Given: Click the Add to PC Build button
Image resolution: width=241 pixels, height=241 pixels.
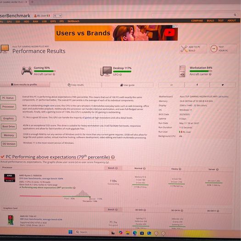Looking at the screenshot, I should [193, 49].
